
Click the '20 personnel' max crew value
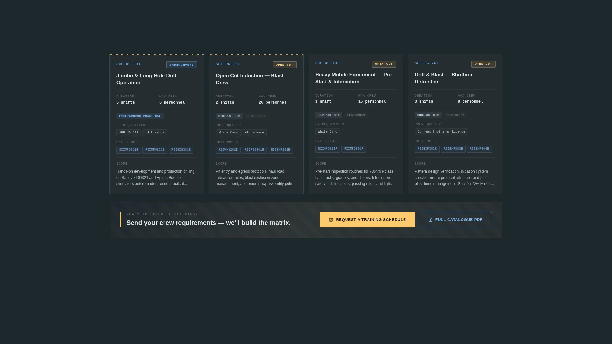point(273,103)
